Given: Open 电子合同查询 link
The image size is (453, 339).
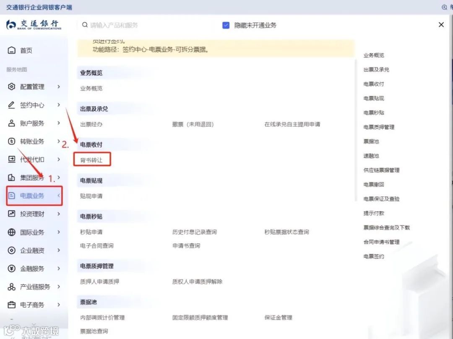Looking at the screenshot, I should 97,246.
